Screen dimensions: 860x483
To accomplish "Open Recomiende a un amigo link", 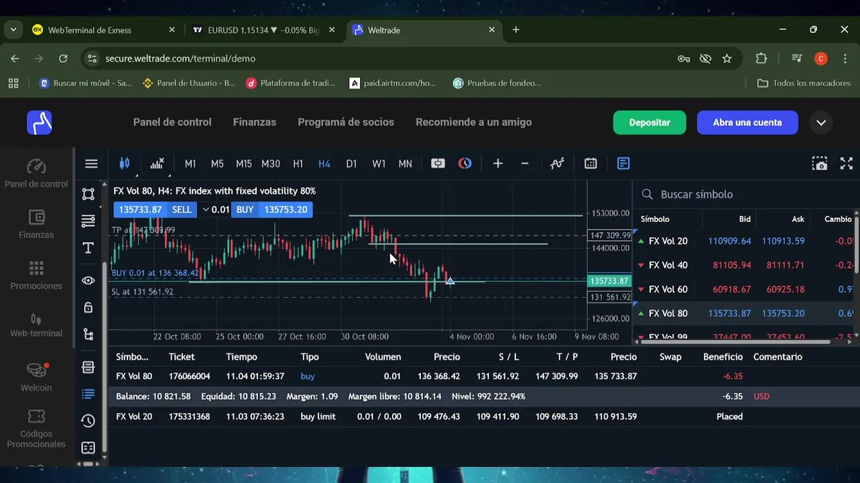I will (474, 122).
